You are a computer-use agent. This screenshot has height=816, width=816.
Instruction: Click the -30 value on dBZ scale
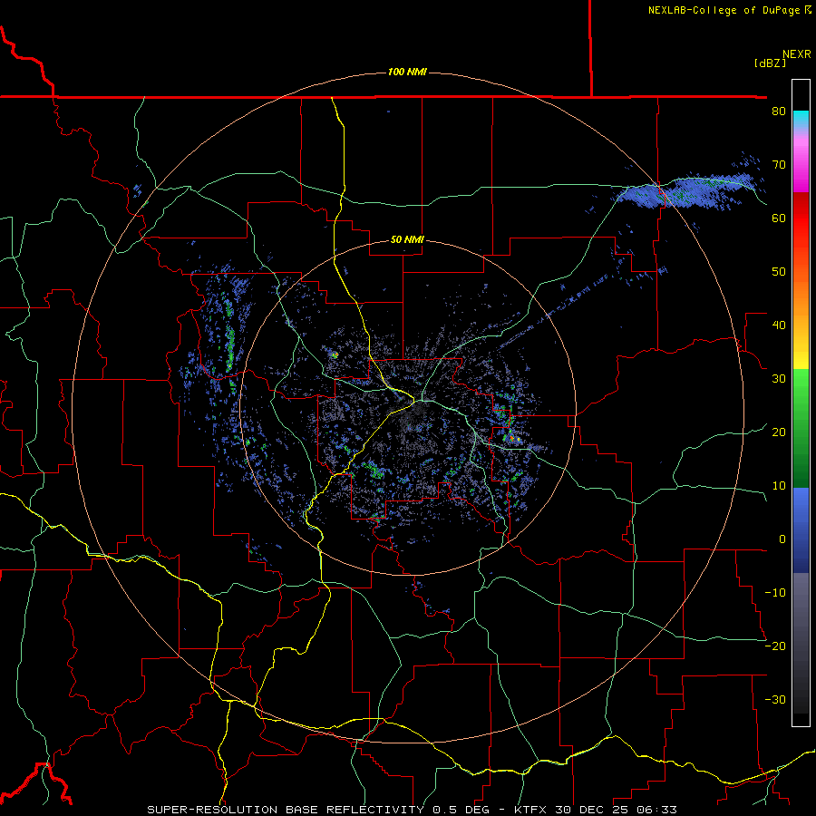click(775, 699)
